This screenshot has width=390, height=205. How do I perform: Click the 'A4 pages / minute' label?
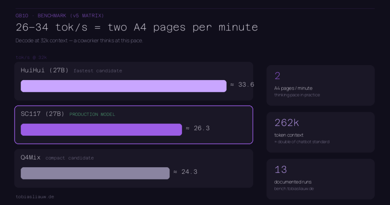click(293, 88)
